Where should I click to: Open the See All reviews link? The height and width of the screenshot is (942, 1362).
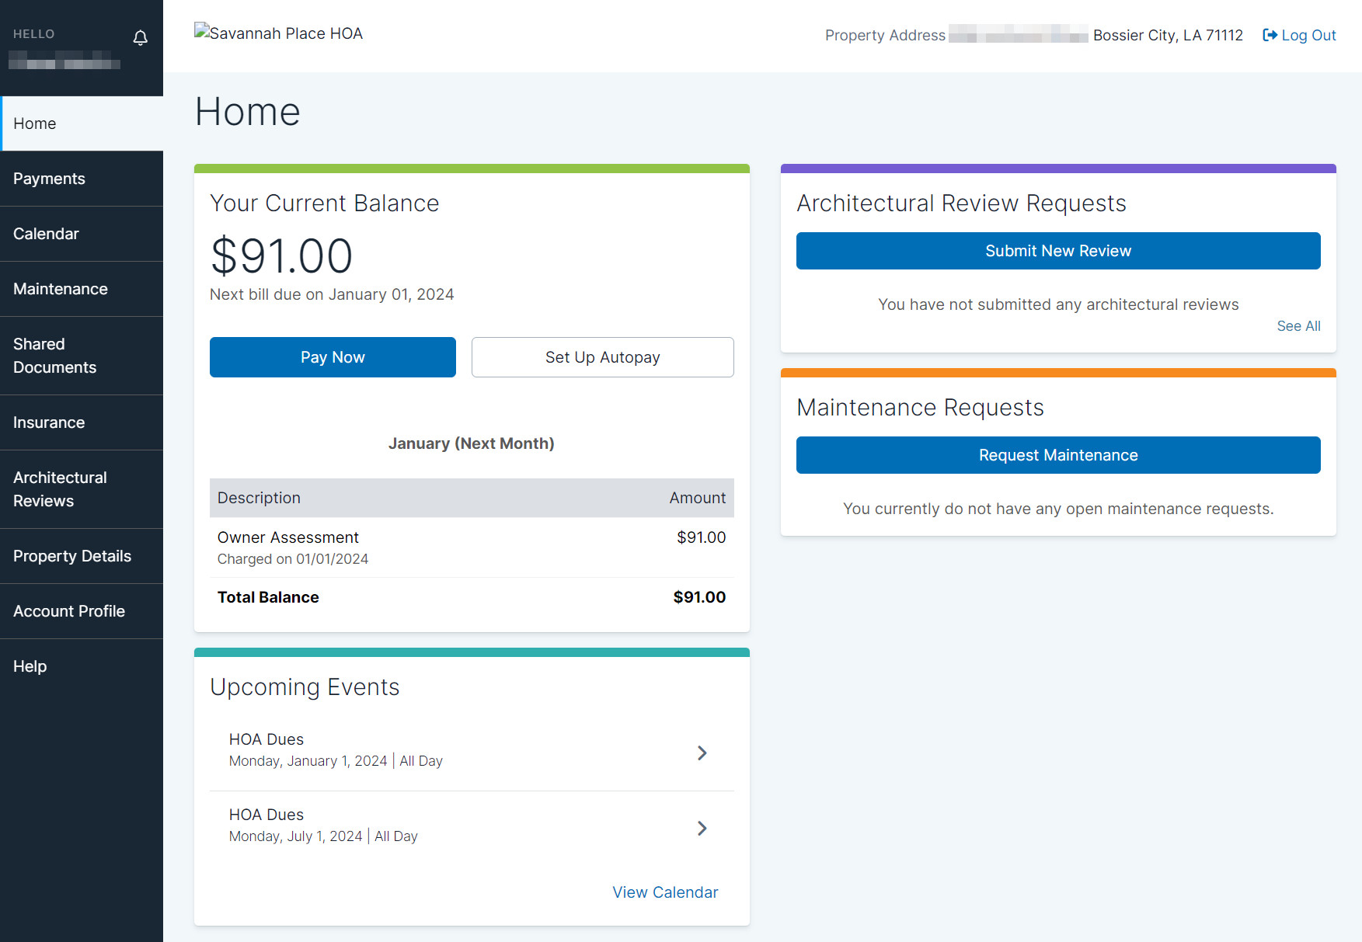pyautogui.click(x=1298, y=326)
